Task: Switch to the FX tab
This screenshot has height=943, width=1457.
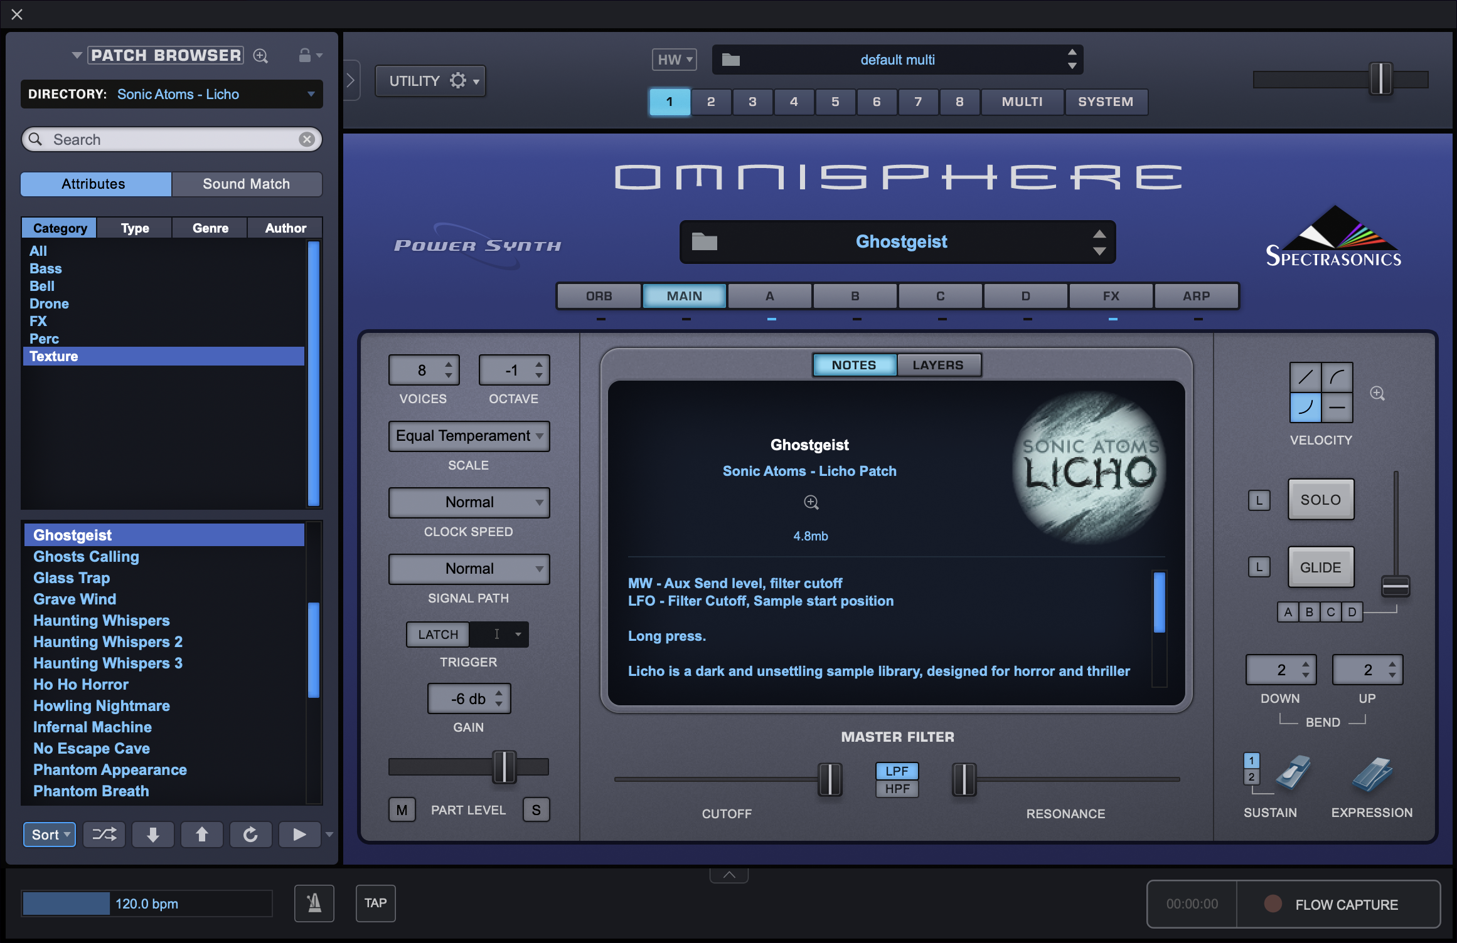Action: (1111, 296)
